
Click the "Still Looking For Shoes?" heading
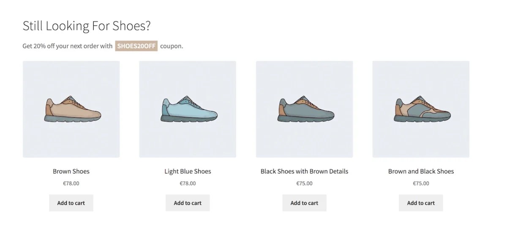[87, 26]
